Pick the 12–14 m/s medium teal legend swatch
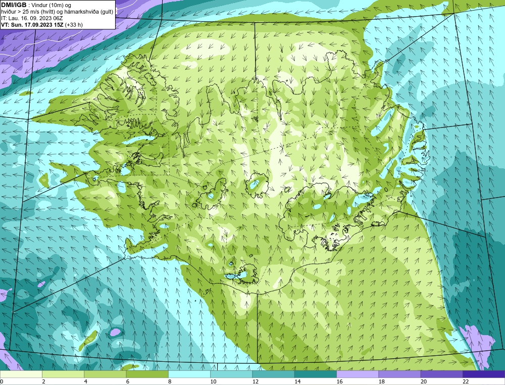This screenshot has height=385, width=505. pos(273,374)
